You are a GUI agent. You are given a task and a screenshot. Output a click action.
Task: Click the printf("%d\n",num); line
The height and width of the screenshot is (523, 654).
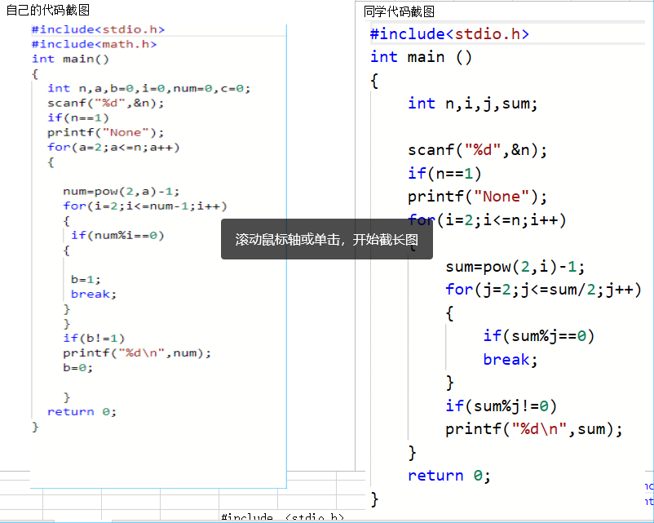tap(137, 353)
